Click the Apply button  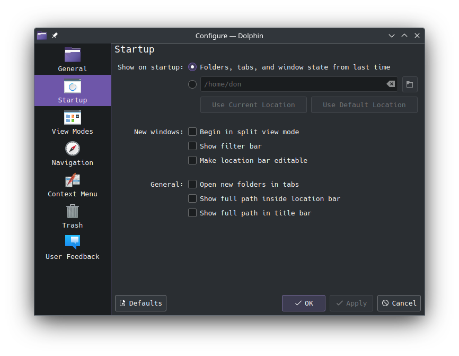click(x=351, y=303)
